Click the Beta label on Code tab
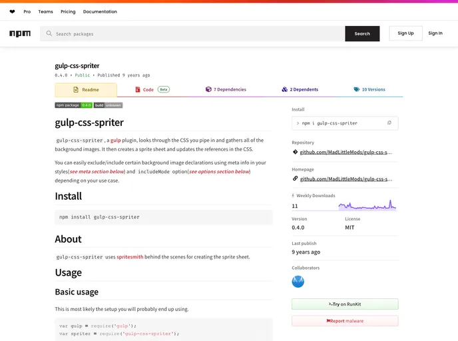458x341 pixels. pos(164,89)
